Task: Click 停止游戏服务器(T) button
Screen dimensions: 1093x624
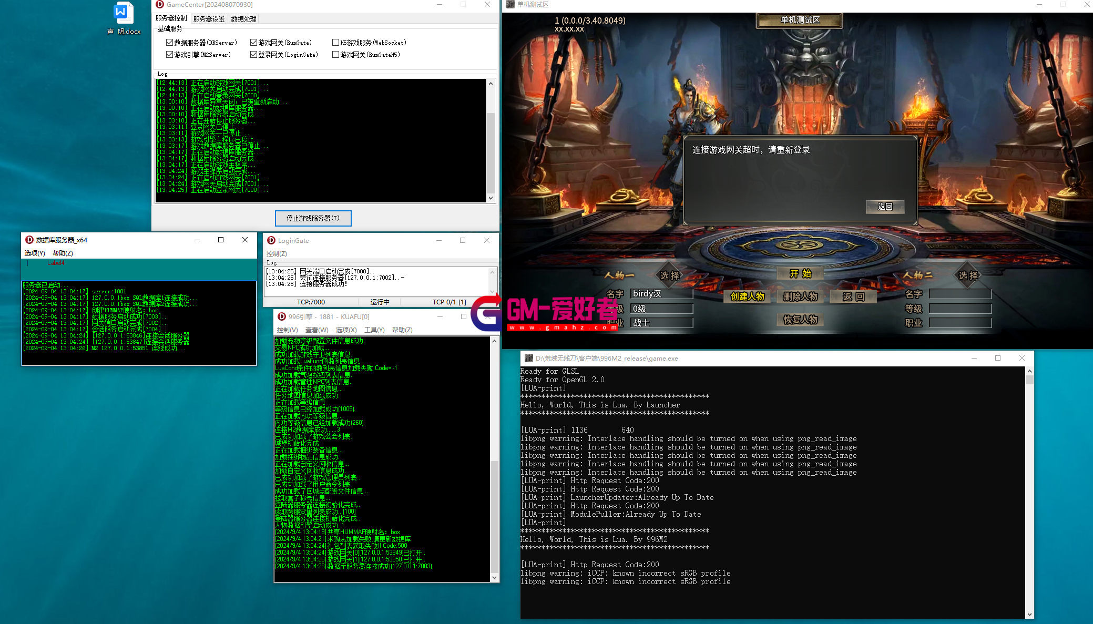Action: [313, 218]
